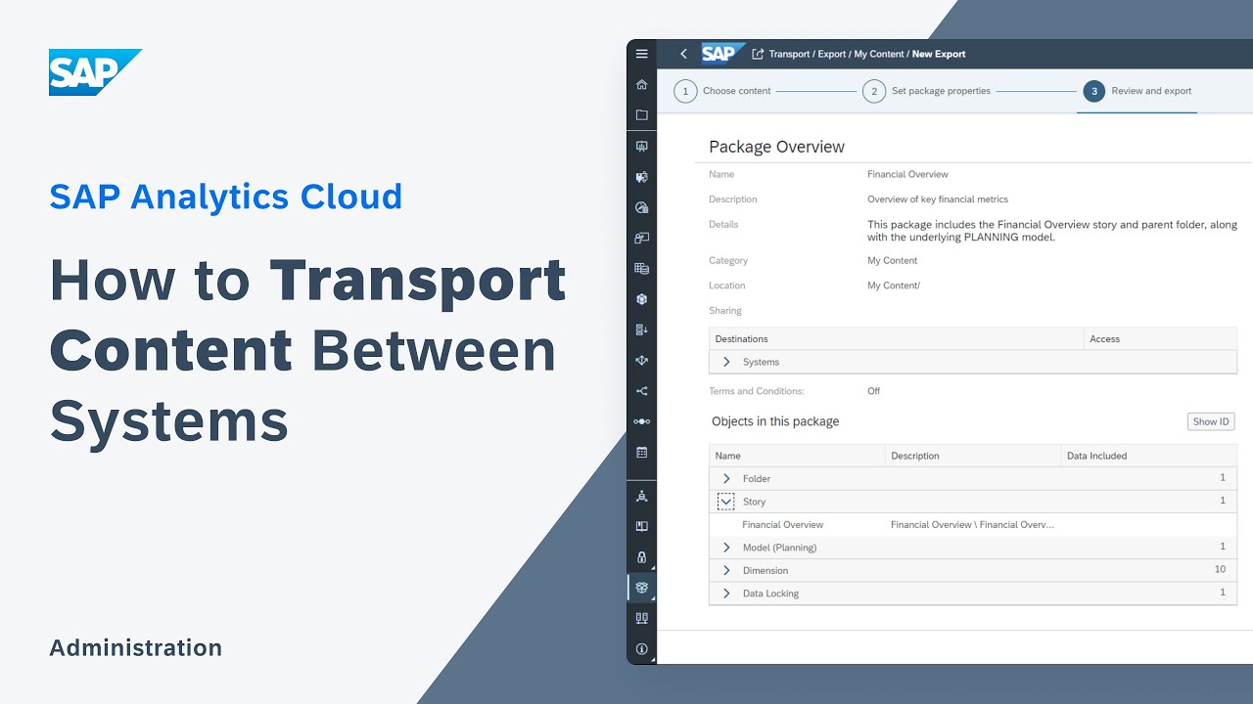This screenshot has height=704, width=1253.
Task: Open the stacked screens sidebar icon
Action: (x=641, y=238)
